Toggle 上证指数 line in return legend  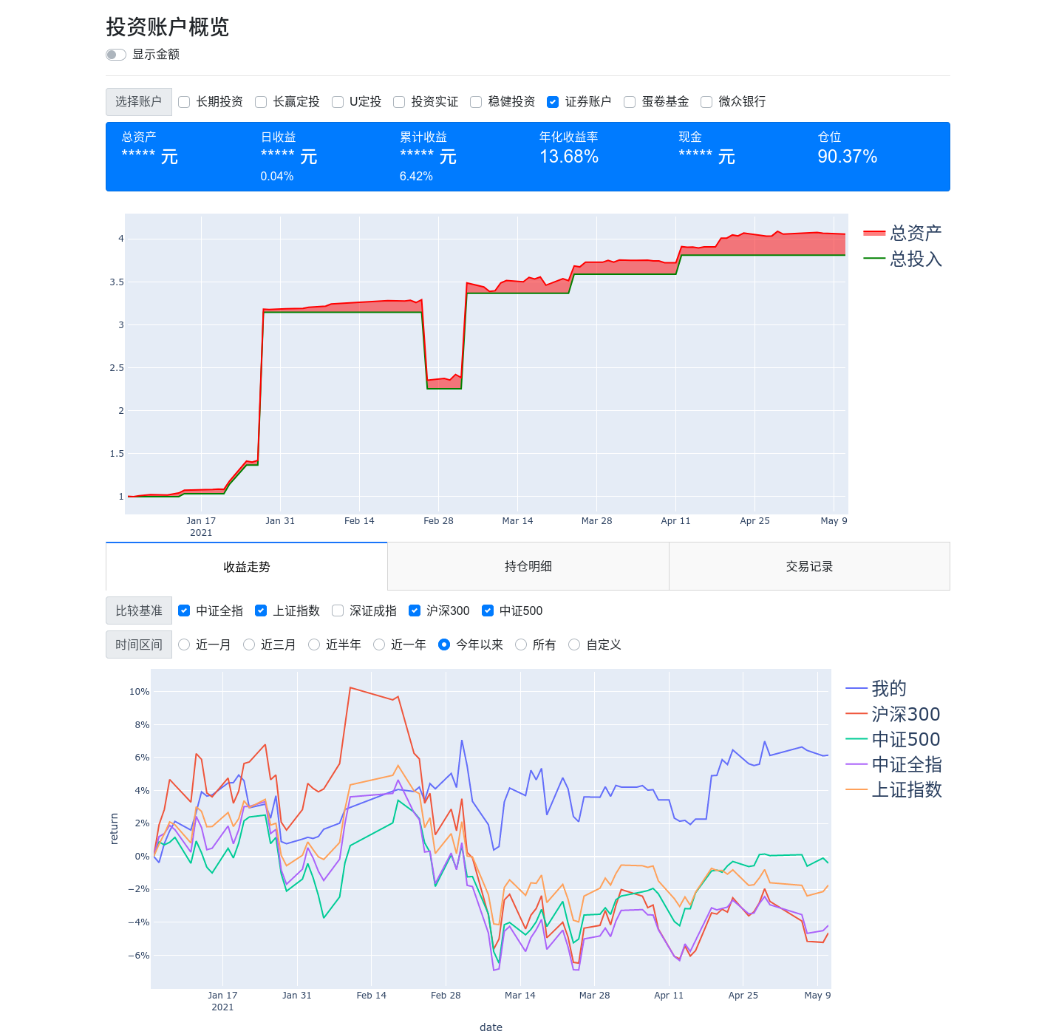pyautogui.click(x=894, y=789)
